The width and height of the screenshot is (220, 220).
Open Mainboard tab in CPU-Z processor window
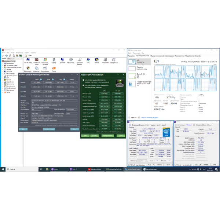136,125
